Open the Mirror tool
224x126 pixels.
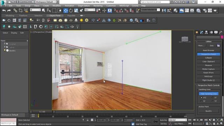[x=164, y=10]
